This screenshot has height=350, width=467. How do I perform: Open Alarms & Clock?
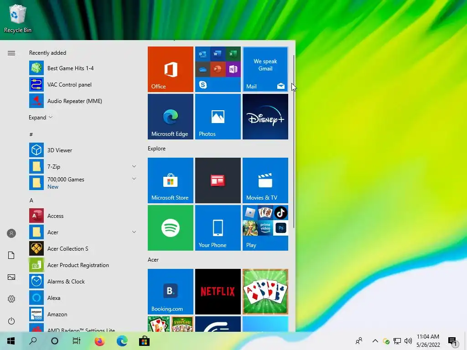(x=83, y=281)
